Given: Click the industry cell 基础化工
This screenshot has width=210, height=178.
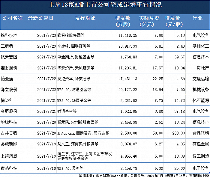Looking at the screenshot, I should (201, 46).
